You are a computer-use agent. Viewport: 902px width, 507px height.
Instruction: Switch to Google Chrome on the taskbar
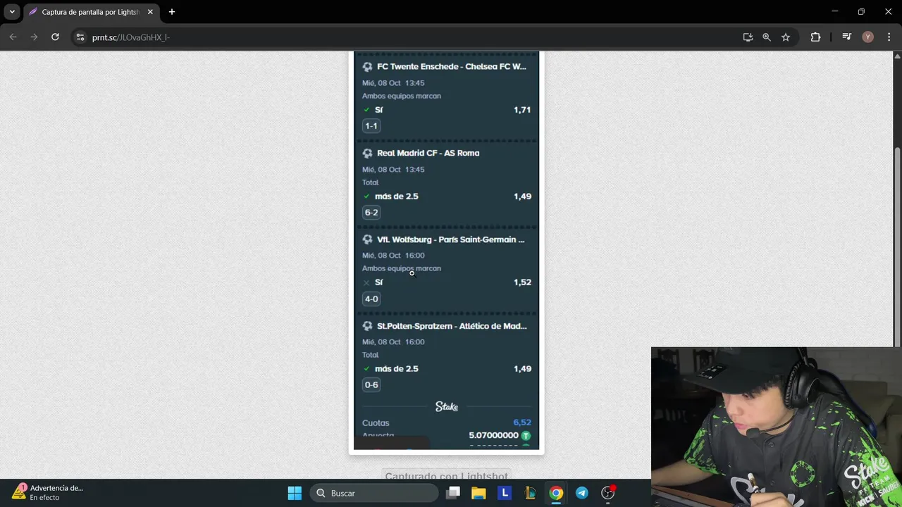(556, 493)
